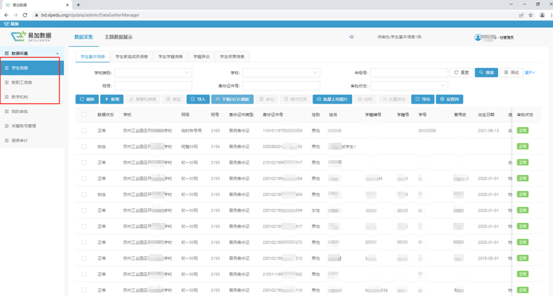
Task: Switch to 学生荣誉信息 tab
Action: click(232, 57)
